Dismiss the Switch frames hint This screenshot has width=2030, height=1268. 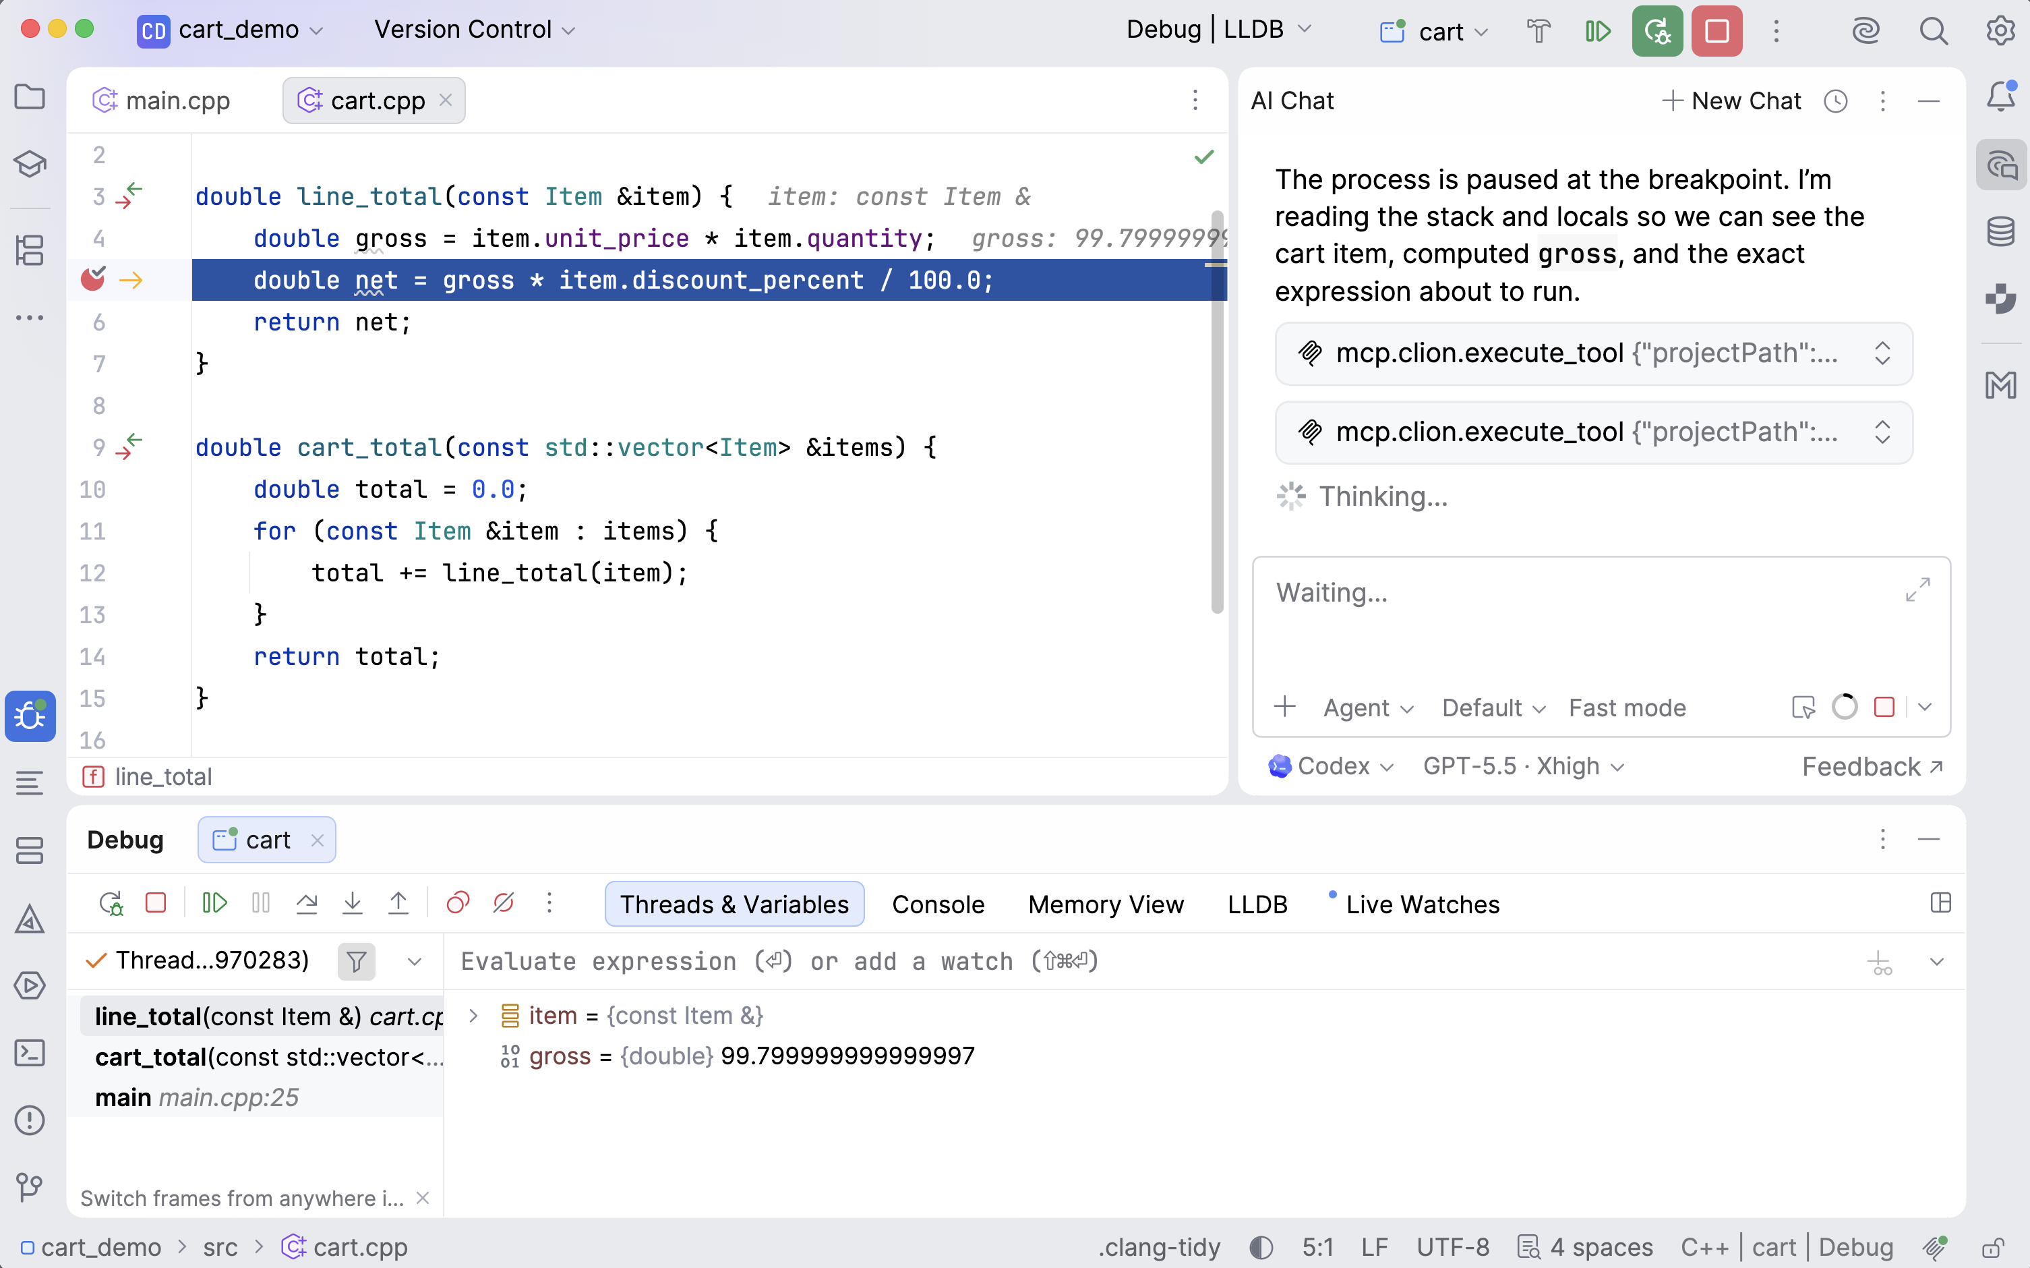pos(423,1198)
